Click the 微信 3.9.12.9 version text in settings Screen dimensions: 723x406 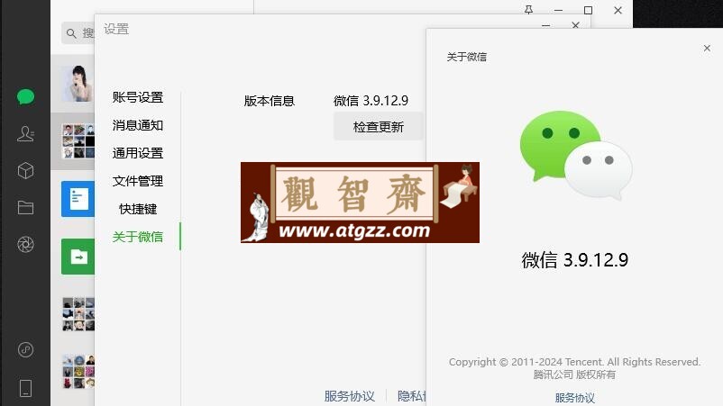coord(371,100)
